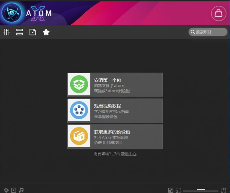Select the 安装第一个包 card
Screen dimensions: 230x193
(115, 85)
